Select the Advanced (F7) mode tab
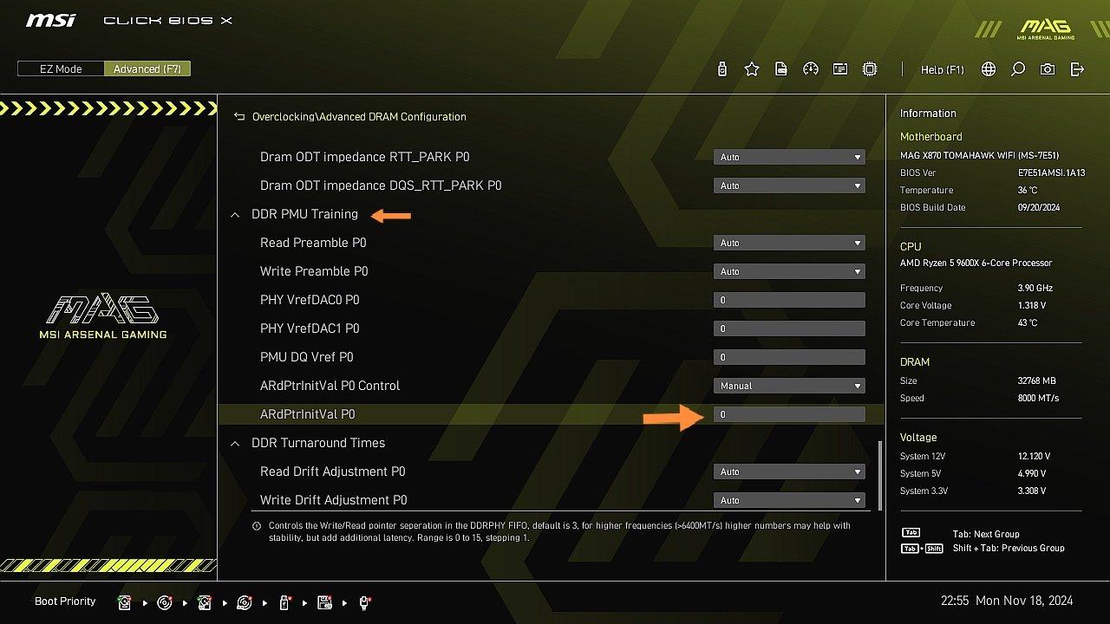 (147, 69)
